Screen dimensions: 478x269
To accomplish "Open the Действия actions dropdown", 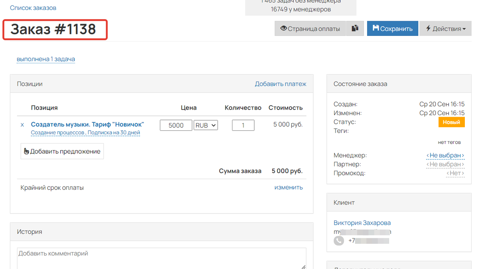I will (x=445, y=28).
